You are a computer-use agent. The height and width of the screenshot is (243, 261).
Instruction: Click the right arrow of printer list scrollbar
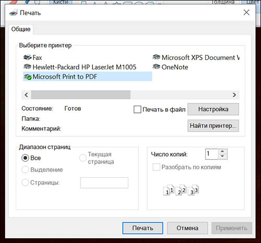click(x=234, y=95)
